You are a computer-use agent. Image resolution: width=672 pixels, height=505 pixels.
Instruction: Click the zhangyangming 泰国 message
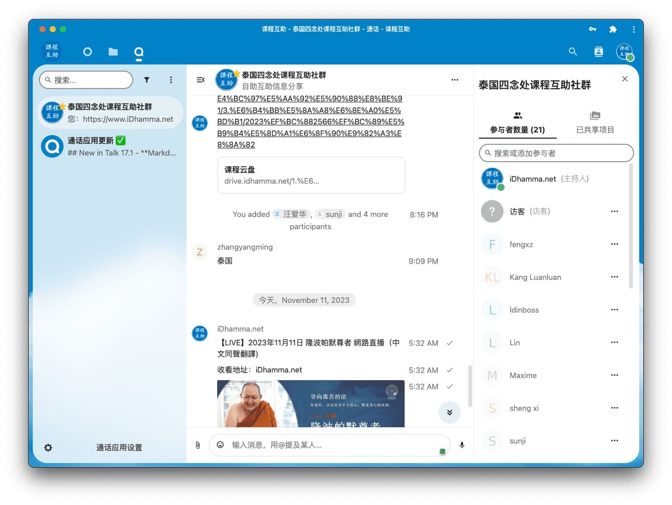pyautogui.click(x=225, y=261)
